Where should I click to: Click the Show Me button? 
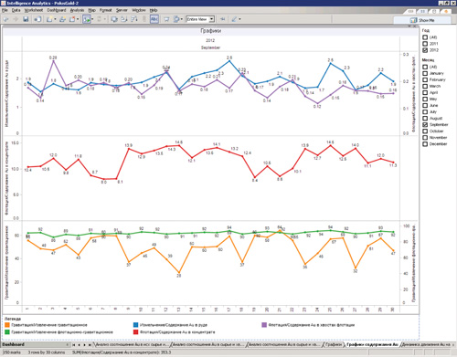click(x=422, y=20)
